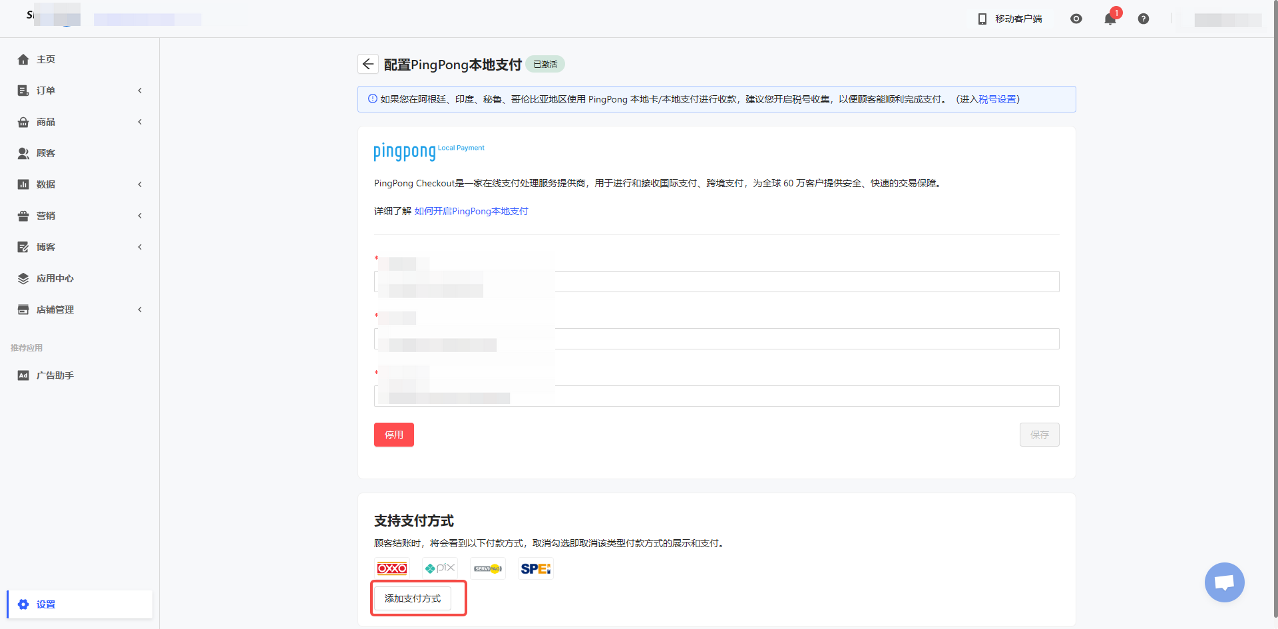Click the gift icon beside 营销
Screen dimensions: 1278x629
click(x=23, y=216)
